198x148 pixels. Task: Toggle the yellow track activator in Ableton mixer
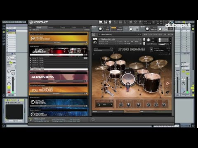(x=9, y=87)
